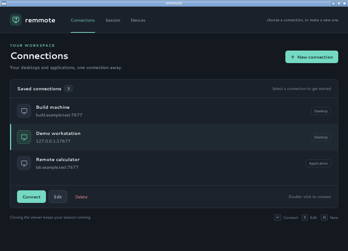Click the saved connections count badge 3
The image size is (348, 251).
[x=68, y=89]
